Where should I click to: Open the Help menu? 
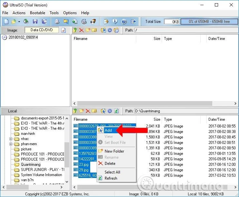(x=85, y=13)
